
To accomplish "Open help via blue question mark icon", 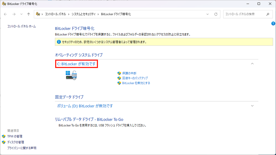I will pyautogui.click(x=273, y=23).
